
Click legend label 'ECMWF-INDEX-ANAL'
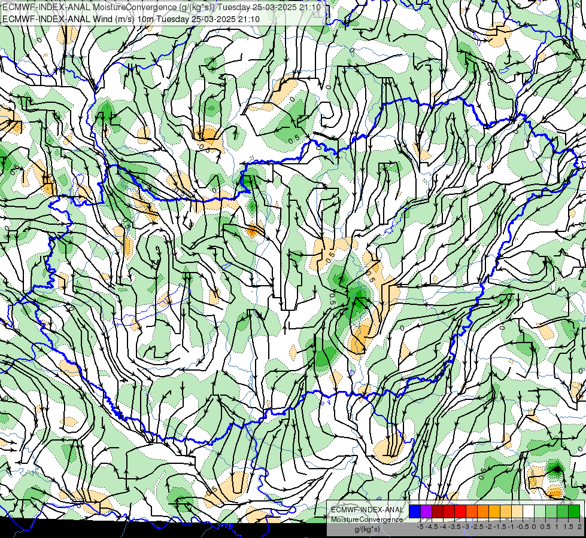[x=368, y=510]
